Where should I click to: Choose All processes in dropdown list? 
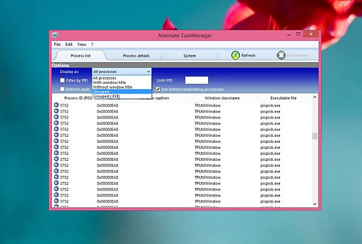(122, 78)
